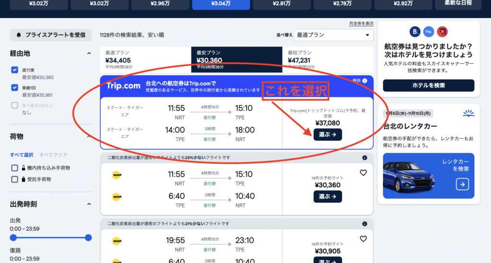
Task: Uncheck the 直行便 direct flight checkbox
Action: coord(14,70)
